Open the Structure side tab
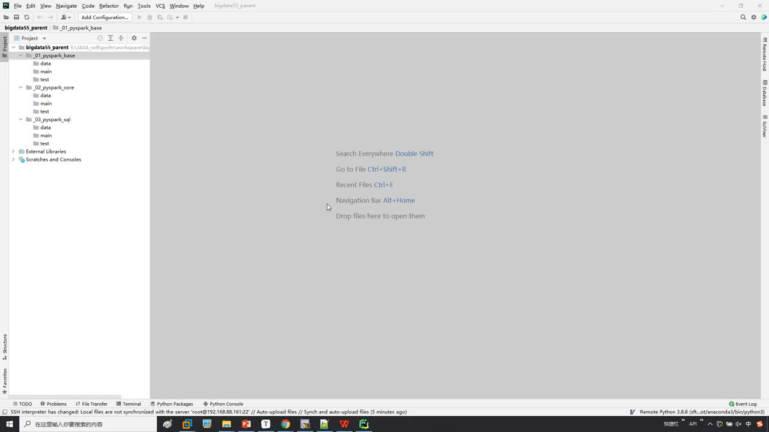Image resolution: width=769 pixels, height=432 pixels. (x=4, y=347)
